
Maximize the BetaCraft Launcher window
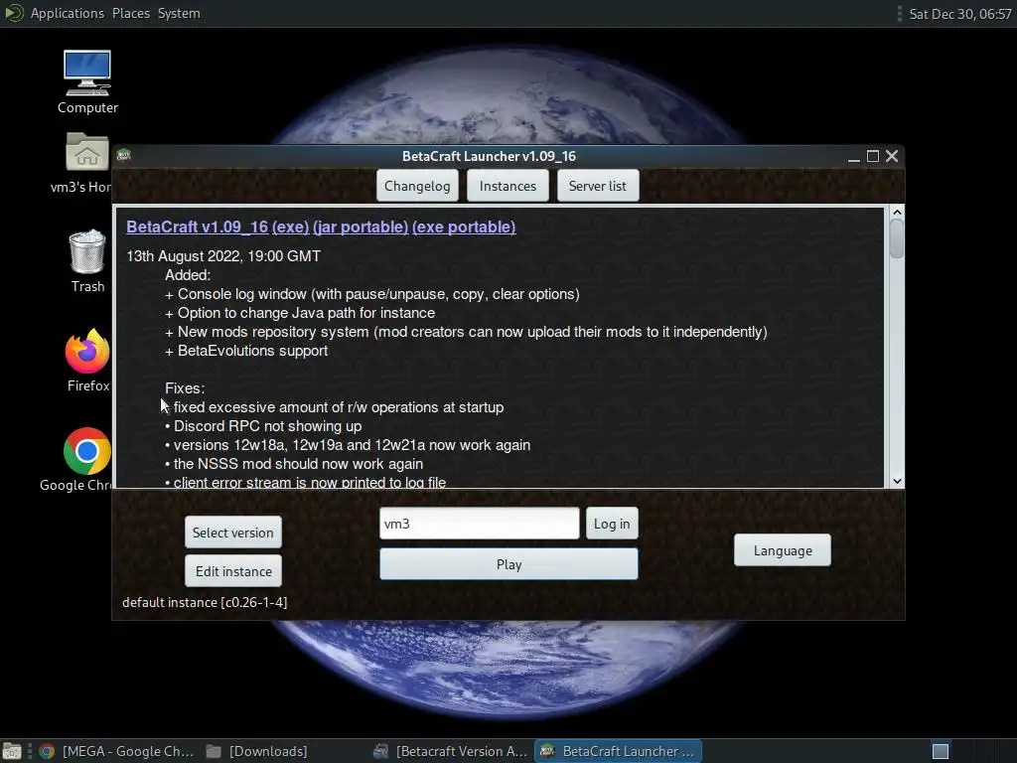[x=873, y=156]
